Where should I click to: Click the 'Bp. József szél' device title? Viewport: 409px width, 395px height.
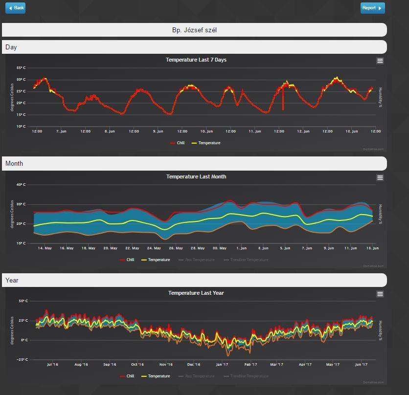194,30
